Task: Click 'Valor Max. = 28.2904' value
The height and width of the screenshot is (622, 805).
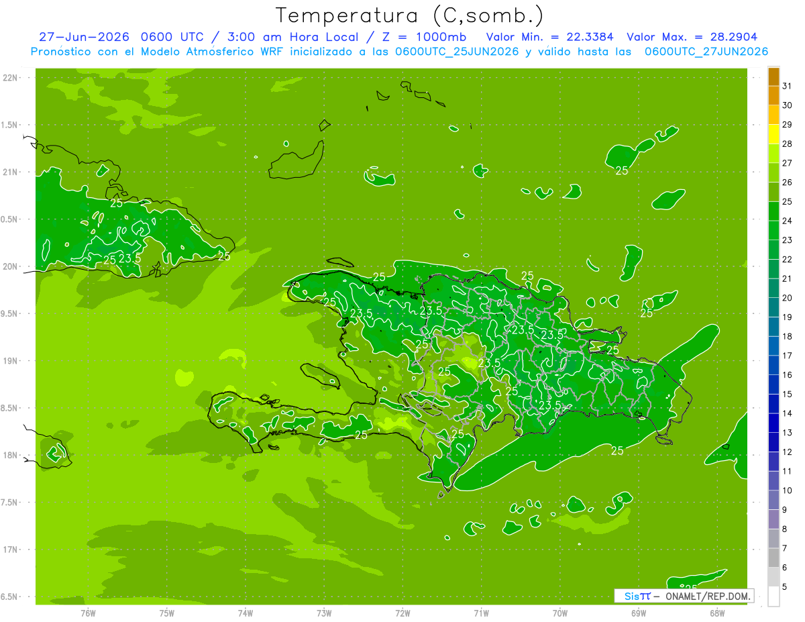Action: tap(692, 37)
